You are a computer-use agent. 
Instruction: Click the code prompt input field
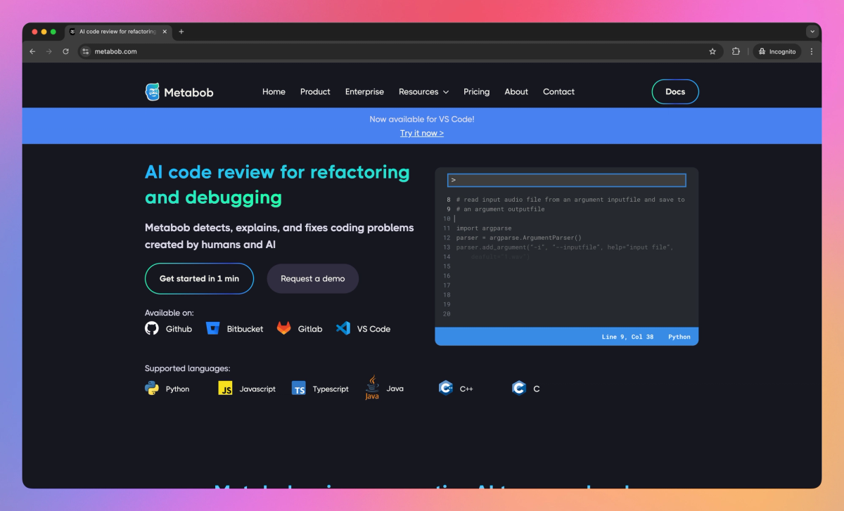pos(566,181)
